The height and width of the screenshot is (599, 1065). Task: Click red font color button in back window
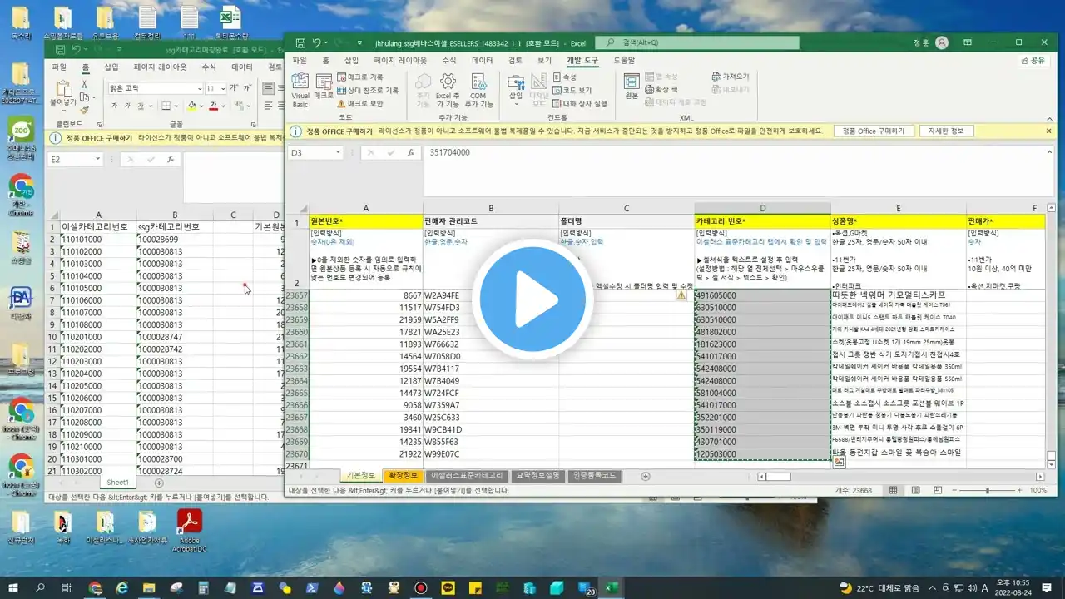(213, 106)
